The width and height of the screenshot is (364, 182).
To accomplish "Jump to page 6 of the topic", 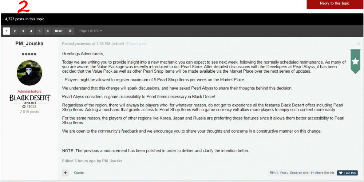I will coord(47,31).
